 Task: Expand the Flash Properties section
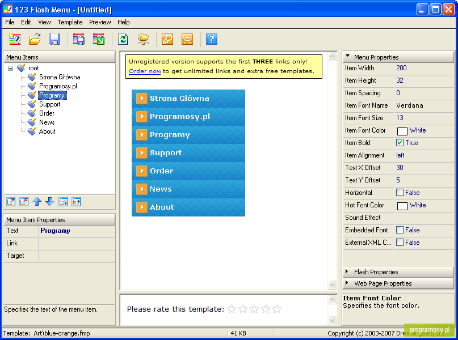tap(347, 271)
